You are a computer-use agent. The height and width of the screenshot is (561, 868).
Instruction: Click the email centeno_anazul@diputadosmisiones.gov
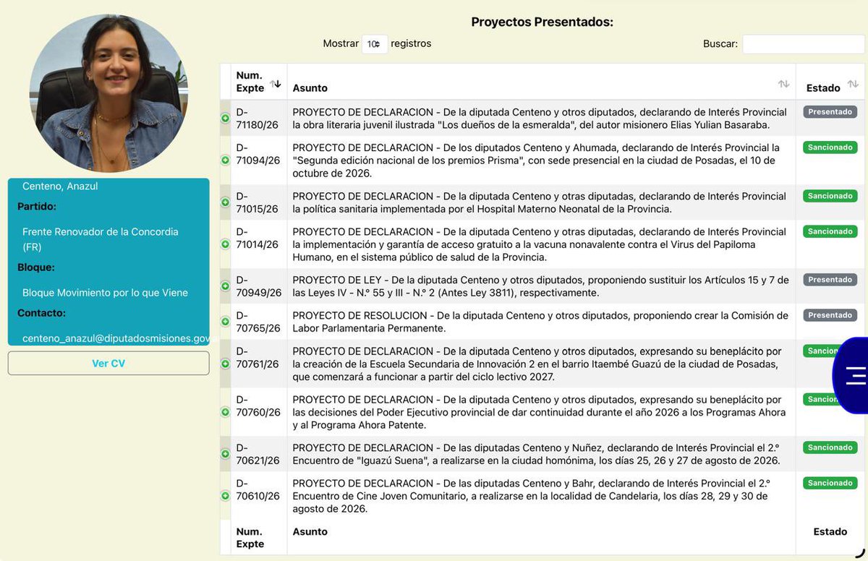pos(116,338)
